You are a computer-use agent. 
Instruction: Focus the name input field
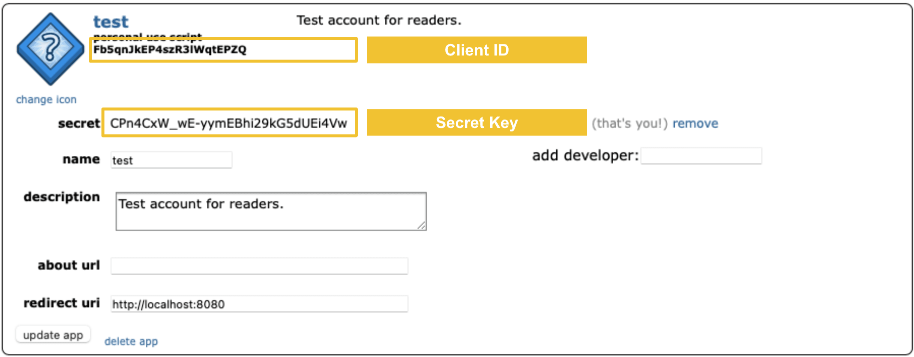171,160
